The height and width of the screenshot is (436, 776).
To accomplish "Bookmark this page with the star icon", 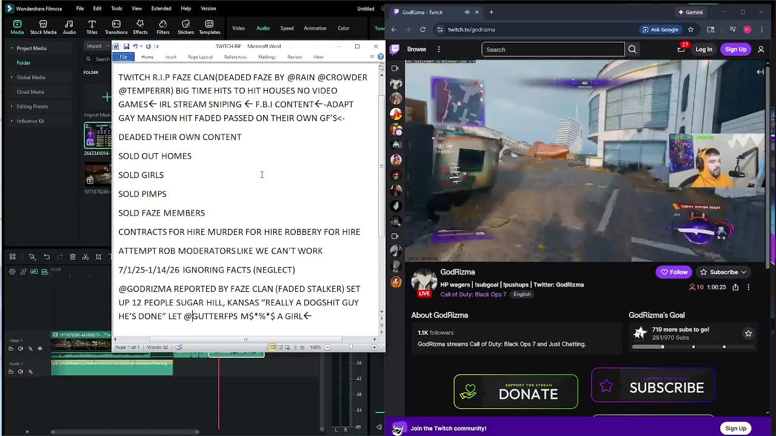I will coord(691,29).
